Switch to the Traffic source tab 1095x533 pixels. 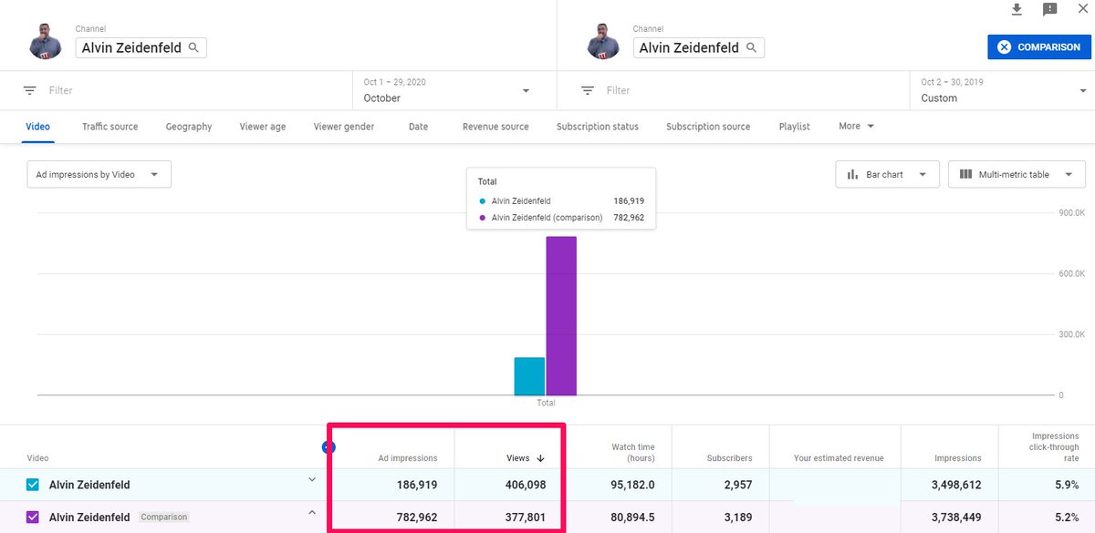point(109,127)
